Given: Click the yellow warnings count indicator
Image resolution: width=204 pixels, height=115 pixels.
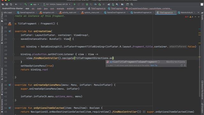Looking at the screenshot, I should [191, 17].
